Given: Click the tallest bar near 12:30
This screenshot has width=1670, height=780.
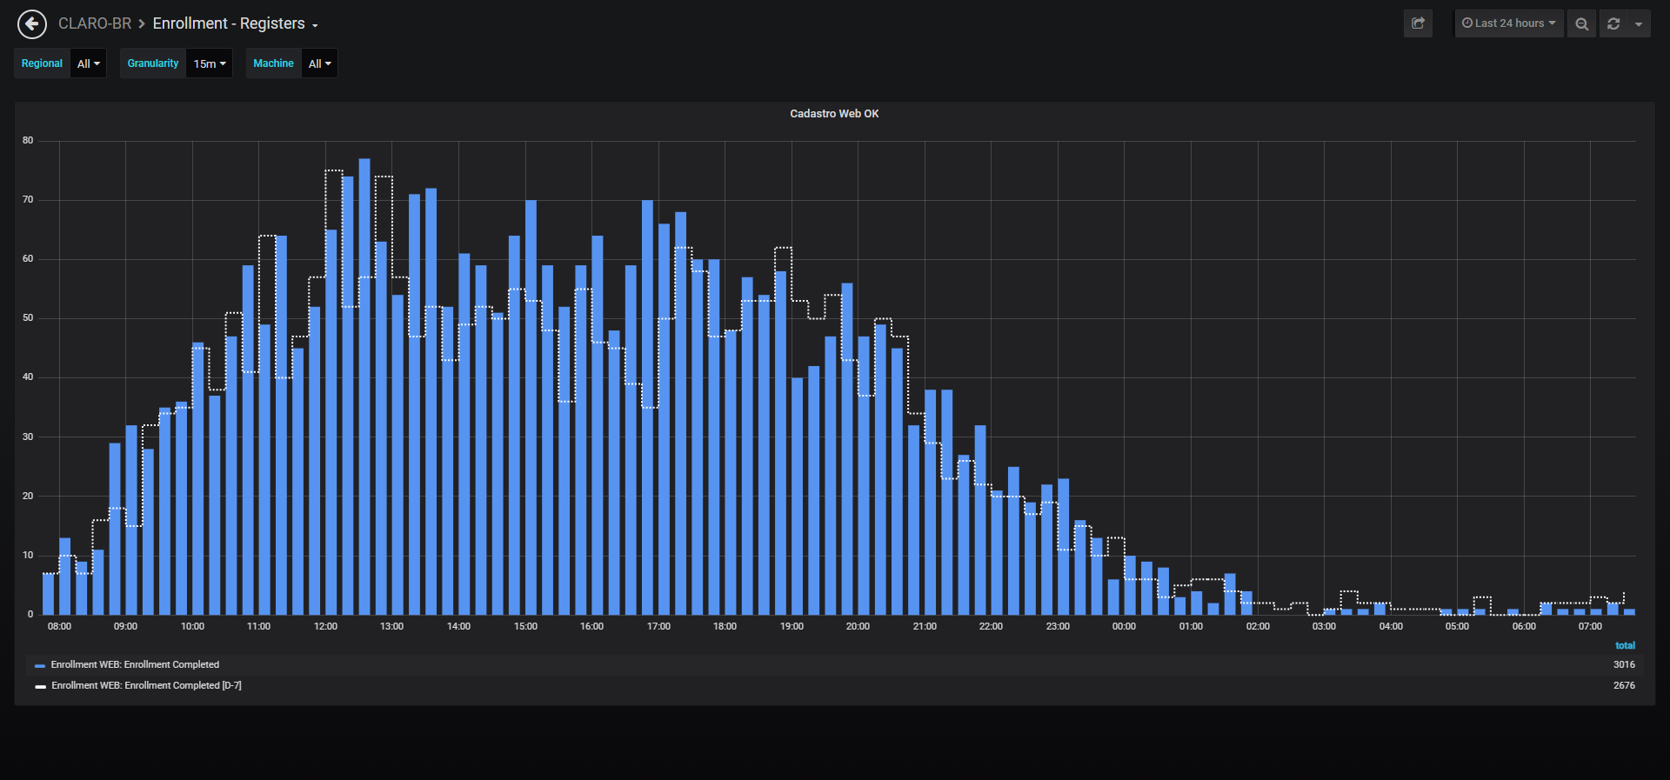Looking at the screenshot, I should pos(364,386).
